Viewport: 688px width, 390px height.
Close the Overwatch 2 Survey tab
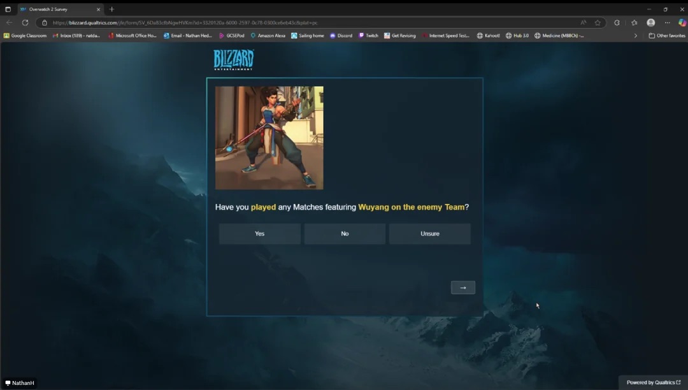coord(98,9)
